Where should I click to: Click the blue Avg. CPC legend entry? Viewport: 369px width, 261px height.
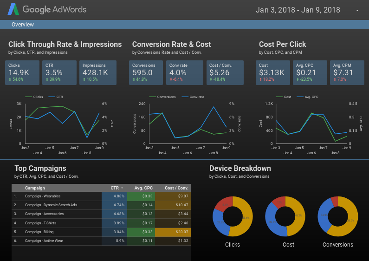coord(307,97)
